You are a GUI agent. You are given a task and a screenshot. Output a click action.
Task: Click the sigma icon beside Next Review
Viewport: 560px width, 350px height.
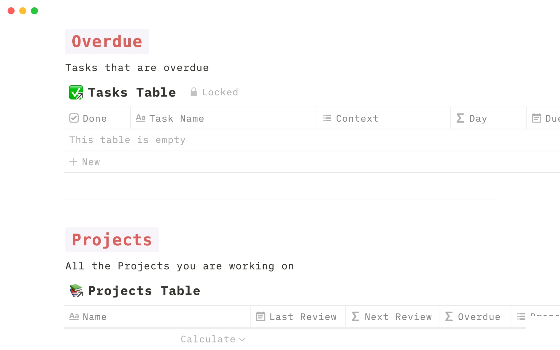coord(356,316)
